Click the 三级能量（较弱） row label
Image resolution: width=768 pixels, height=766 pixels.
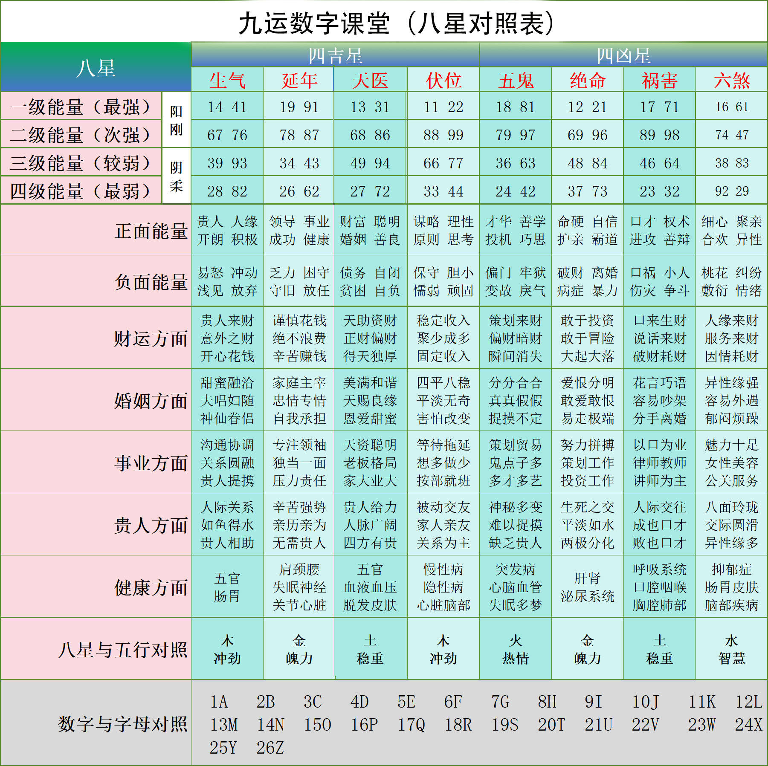81,162
